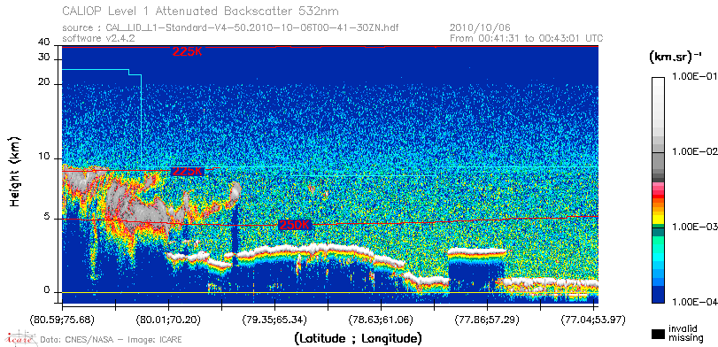Click the white top of the color scale
718x347 pixels.
[658, 81]
